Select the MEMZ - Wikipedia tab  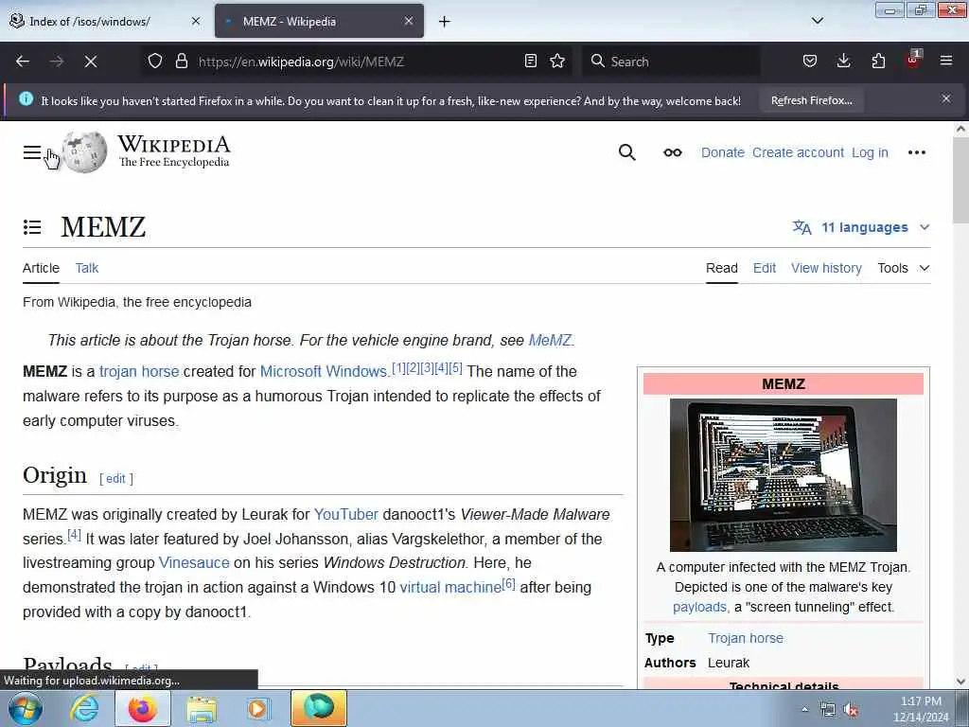pyautogui.click(x=319, y=21)
